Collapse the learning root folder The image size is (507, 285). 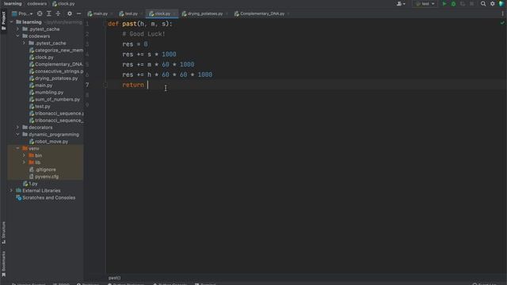pyautogui.click(x=12, y=22)
